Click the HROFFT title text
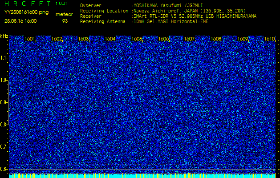 pyautogui.click(x=28, y=4)
